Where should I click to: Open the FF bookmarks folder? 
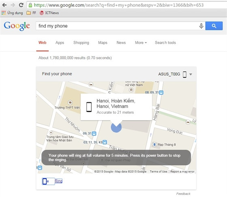[31, 13]
